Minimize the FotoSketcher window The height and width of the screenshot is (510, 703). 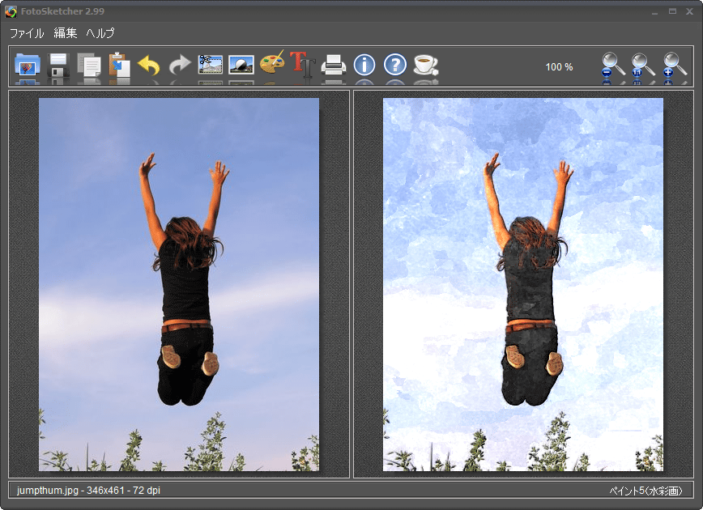point(654,12)
